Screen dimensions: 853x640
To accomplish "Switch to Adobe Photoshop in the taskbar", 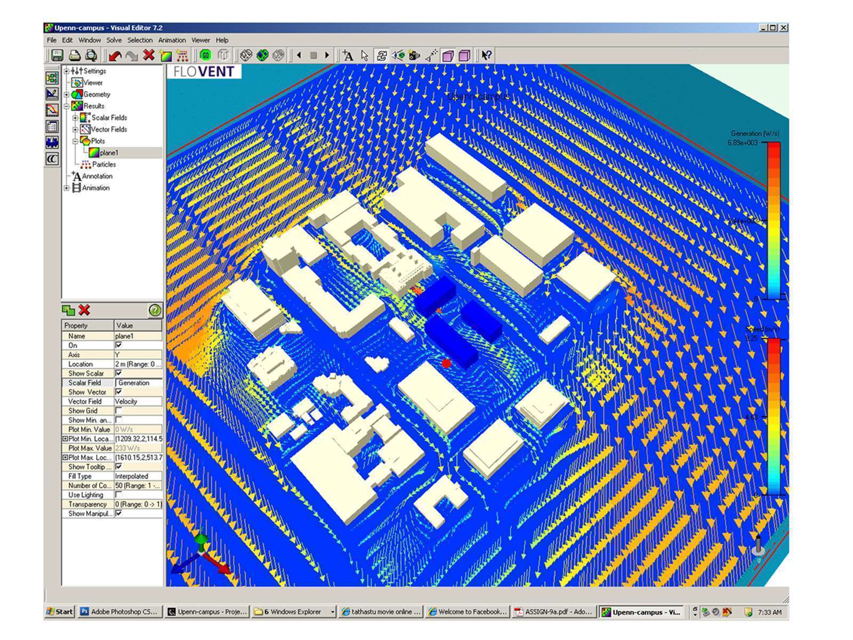I will tap(120, 612).
